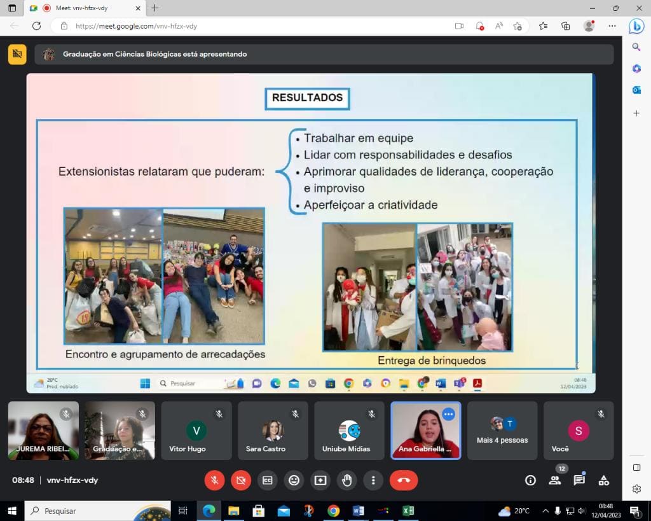Open Excel from the Windows taskbar
This screenshot has height=521, width=651.
408,511
